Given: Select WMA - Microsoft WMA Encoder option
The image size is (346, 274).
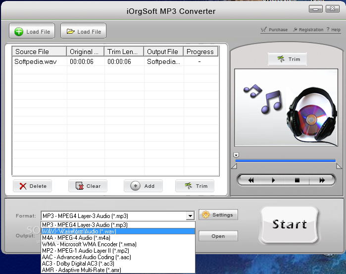Looking at the screenshot, I should pyautogui.click(x=118, y=244).
